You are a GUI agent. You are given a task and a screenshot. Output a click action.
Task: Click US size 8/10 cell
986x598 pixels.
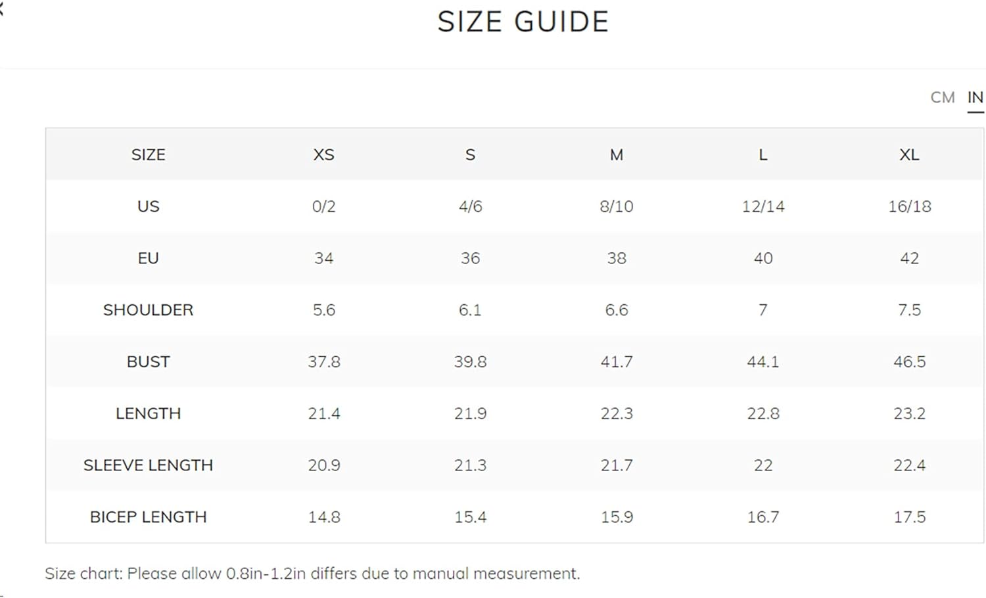pyautogui.click(x=616, y=206)
